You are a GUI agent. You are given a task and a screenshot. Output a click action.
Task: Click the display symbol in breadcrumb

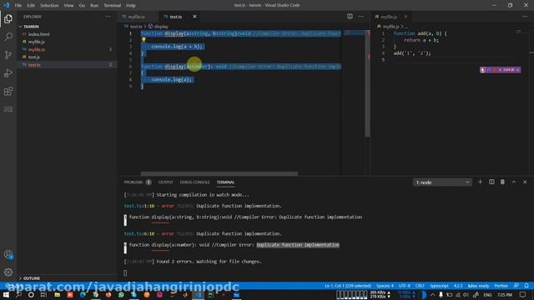159,26
